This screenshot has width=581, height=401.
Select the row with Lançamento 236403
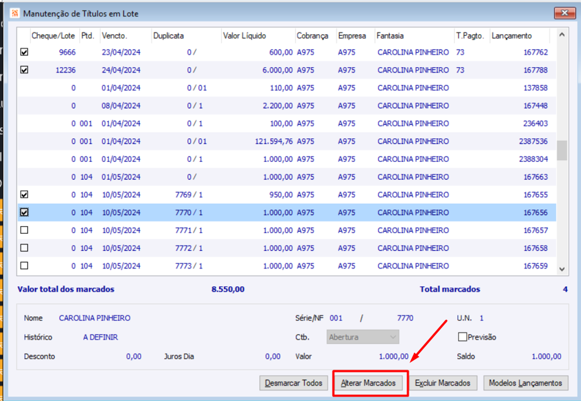pyautogui.click(x=287, y=124)
